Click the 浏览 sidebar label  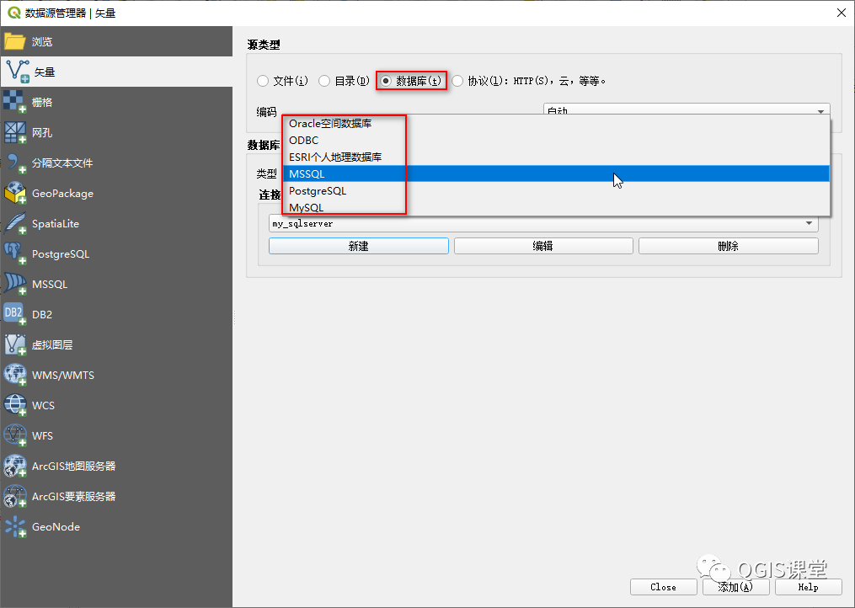coord(42,41)
